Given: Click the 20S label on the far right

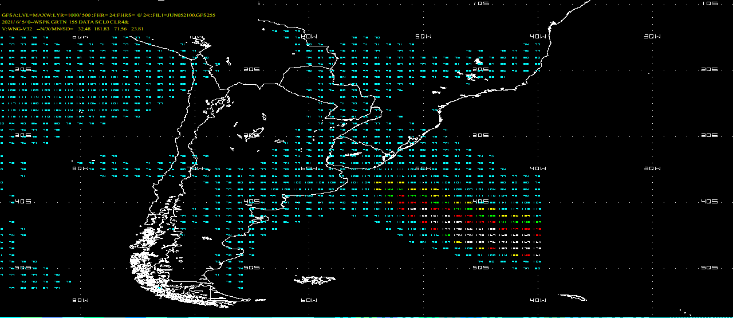Looking at the screenshot, I should pos(710,69).
